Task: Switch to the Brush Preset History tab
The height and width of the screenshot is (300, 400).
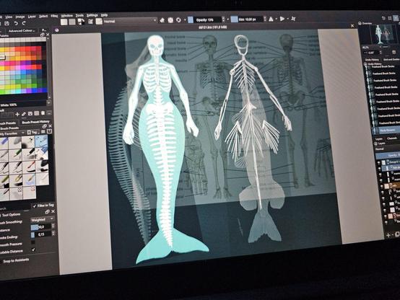Action: pos(35,123)
